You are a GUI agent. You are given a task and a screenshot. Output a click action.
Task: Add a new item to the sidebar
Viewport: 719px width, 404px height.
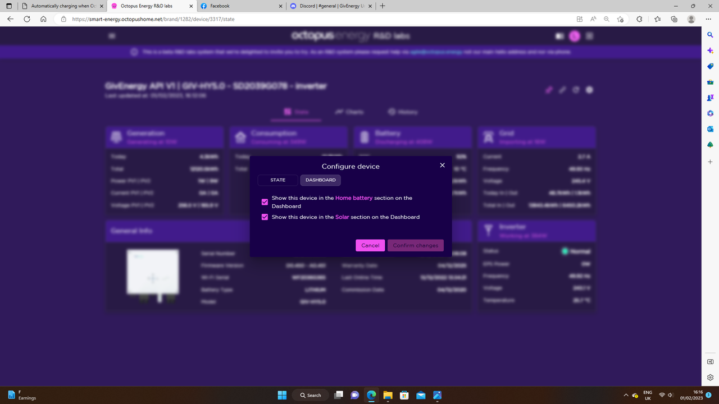click(x=710, y=162)
